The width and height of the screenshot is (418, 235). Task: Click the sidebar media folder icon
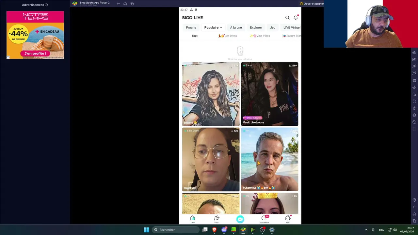(x=414, y=80)
